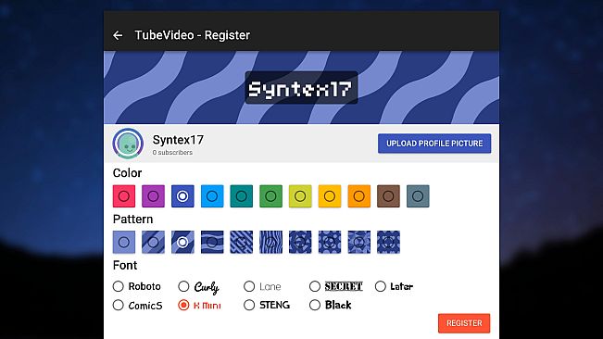Select the polka dots pattern tile
Image resolution: width=603 pixels, height=339 pixels.
pyautogui.click(x=330, y=242)
